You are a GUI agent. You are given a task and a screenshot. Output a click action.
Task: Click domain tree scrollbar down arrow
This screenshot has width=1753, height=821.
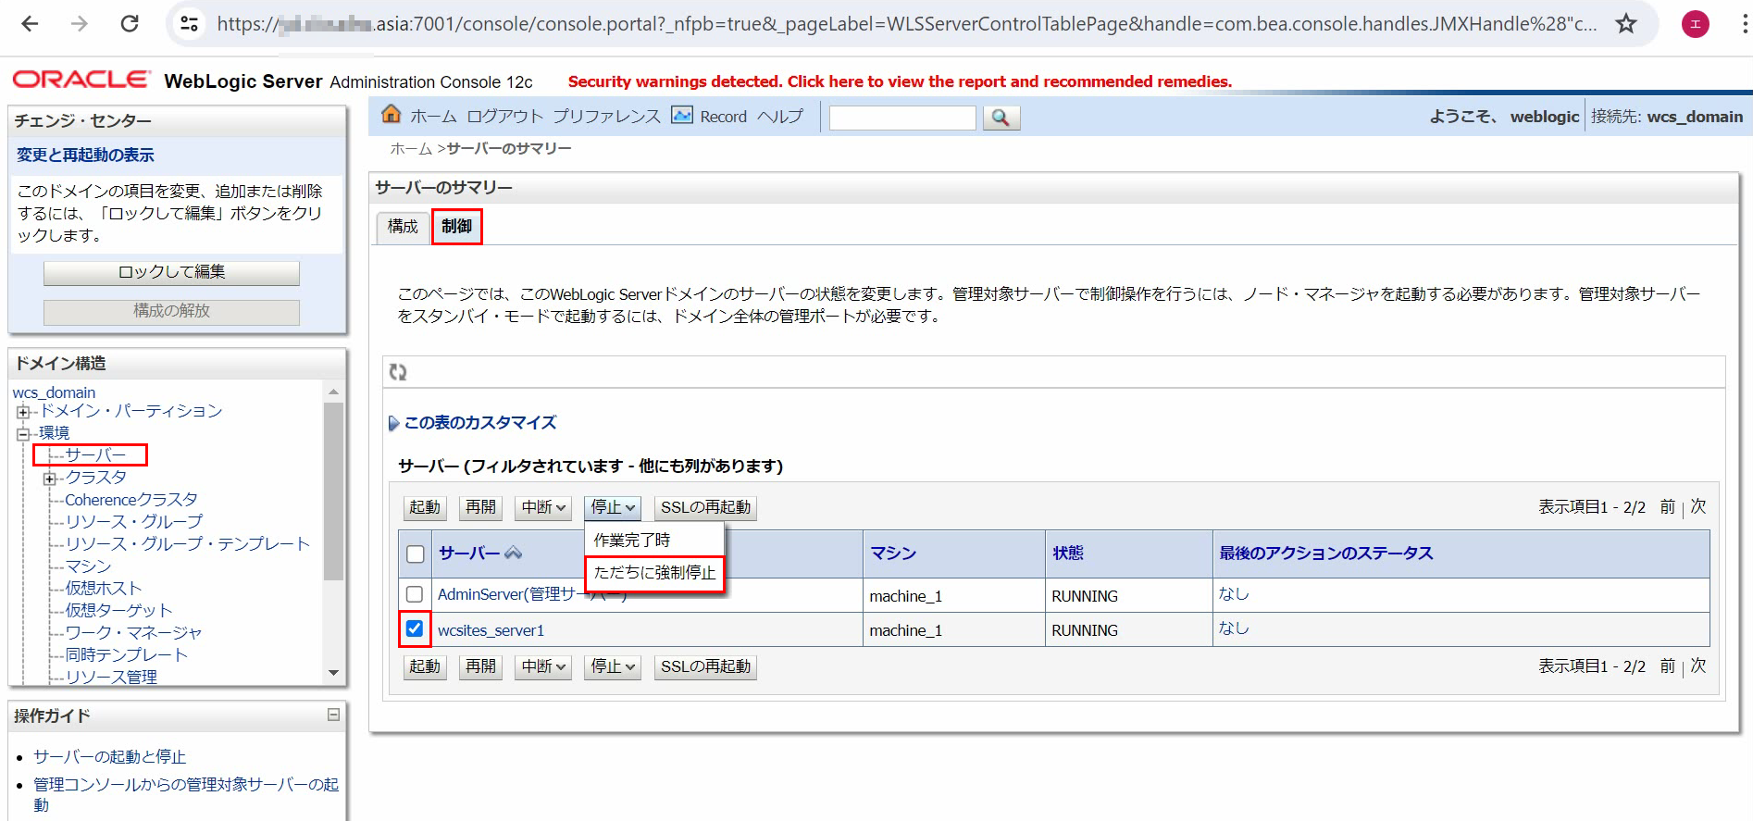click(x=334, y=673)
